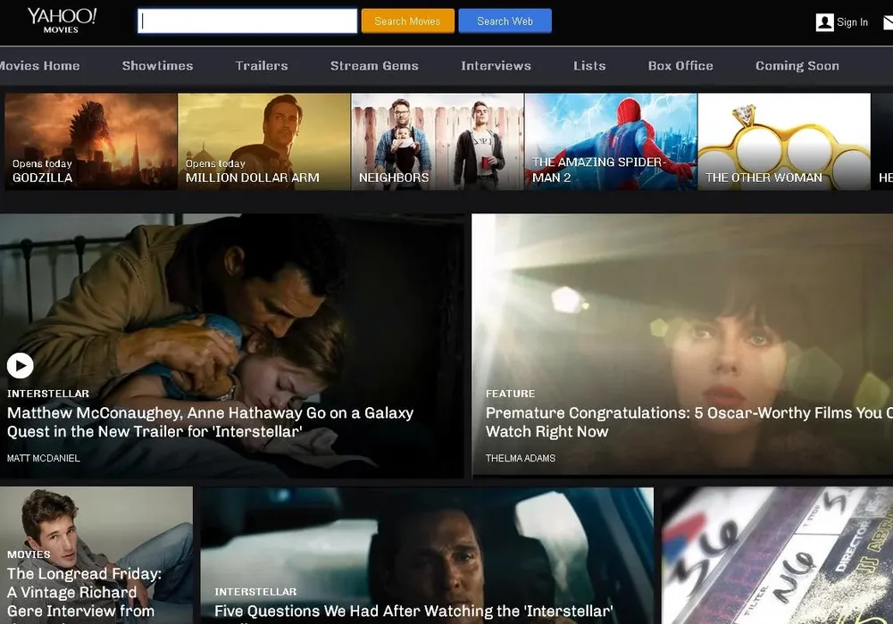The height and width of the screenshot is (624, 893).
Task: Open the Stream Gems section
Action: click(374, 65)
